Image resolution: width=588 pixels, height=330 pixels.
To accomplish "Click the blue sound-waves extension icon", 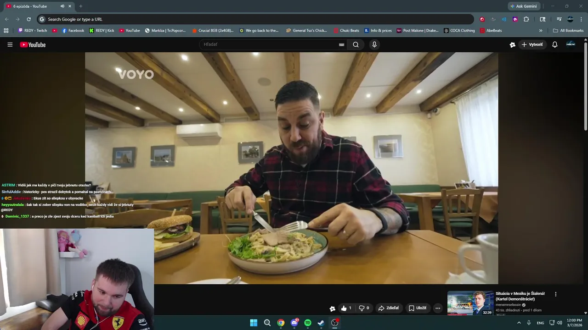I will tap(504, 19).
